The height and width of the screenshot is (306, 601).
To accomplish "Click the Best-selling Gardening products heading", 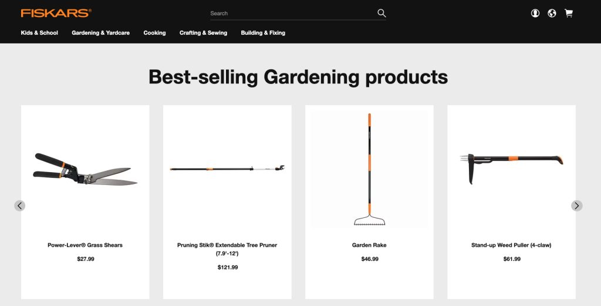I will (298, 77).
